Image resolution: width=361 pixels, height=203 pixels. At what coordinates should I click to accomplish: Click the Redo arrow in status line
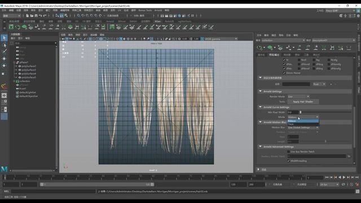(x=45, y=16)
